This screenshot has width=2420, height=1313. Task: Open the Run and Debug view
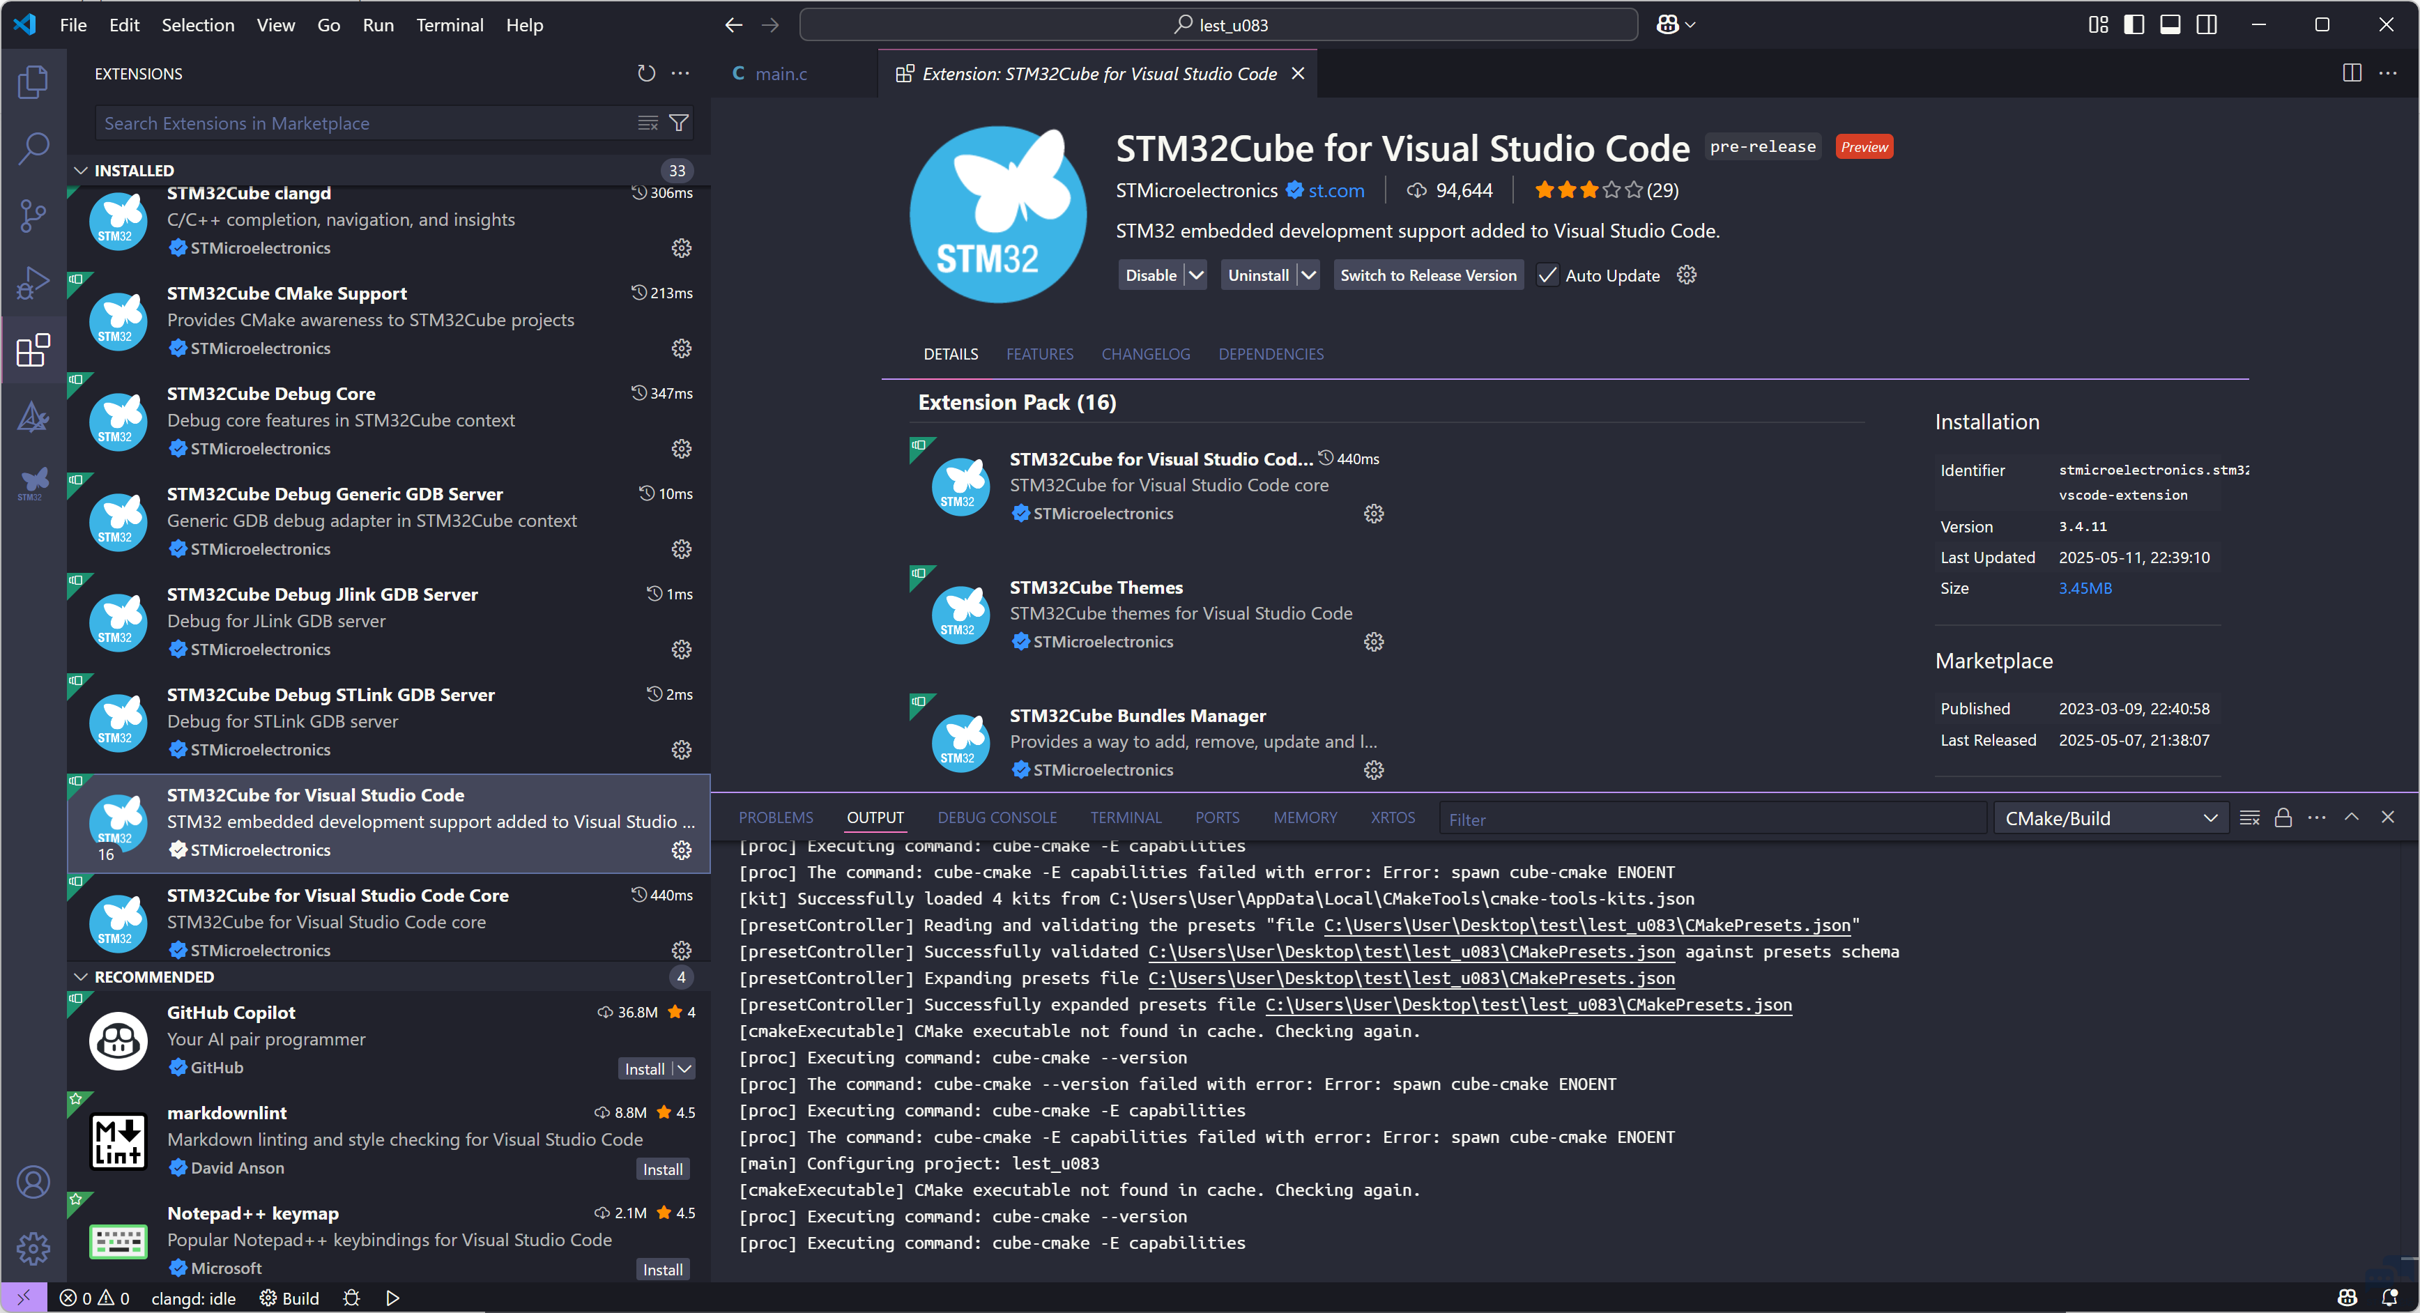[33, 283]
